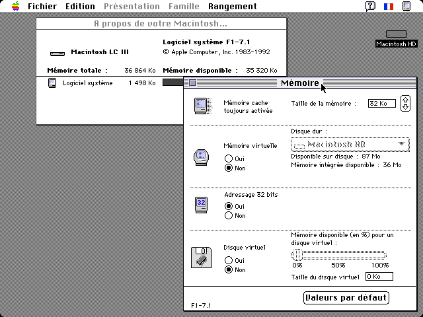
Task: Click the 35 320 Ko available memory value
Action: (262, 71)
